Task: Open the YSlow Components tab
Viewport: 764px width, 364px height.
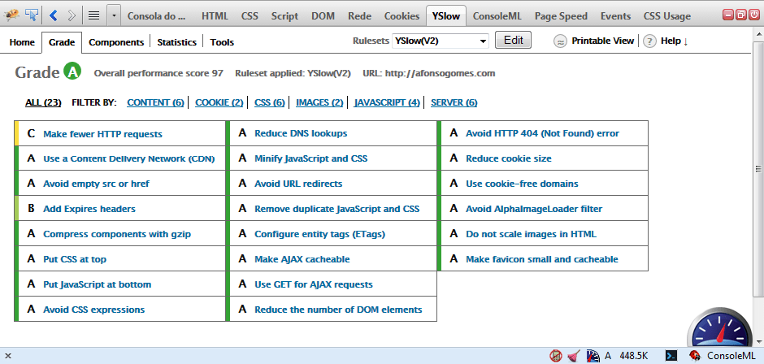Action: click(116, 42)
